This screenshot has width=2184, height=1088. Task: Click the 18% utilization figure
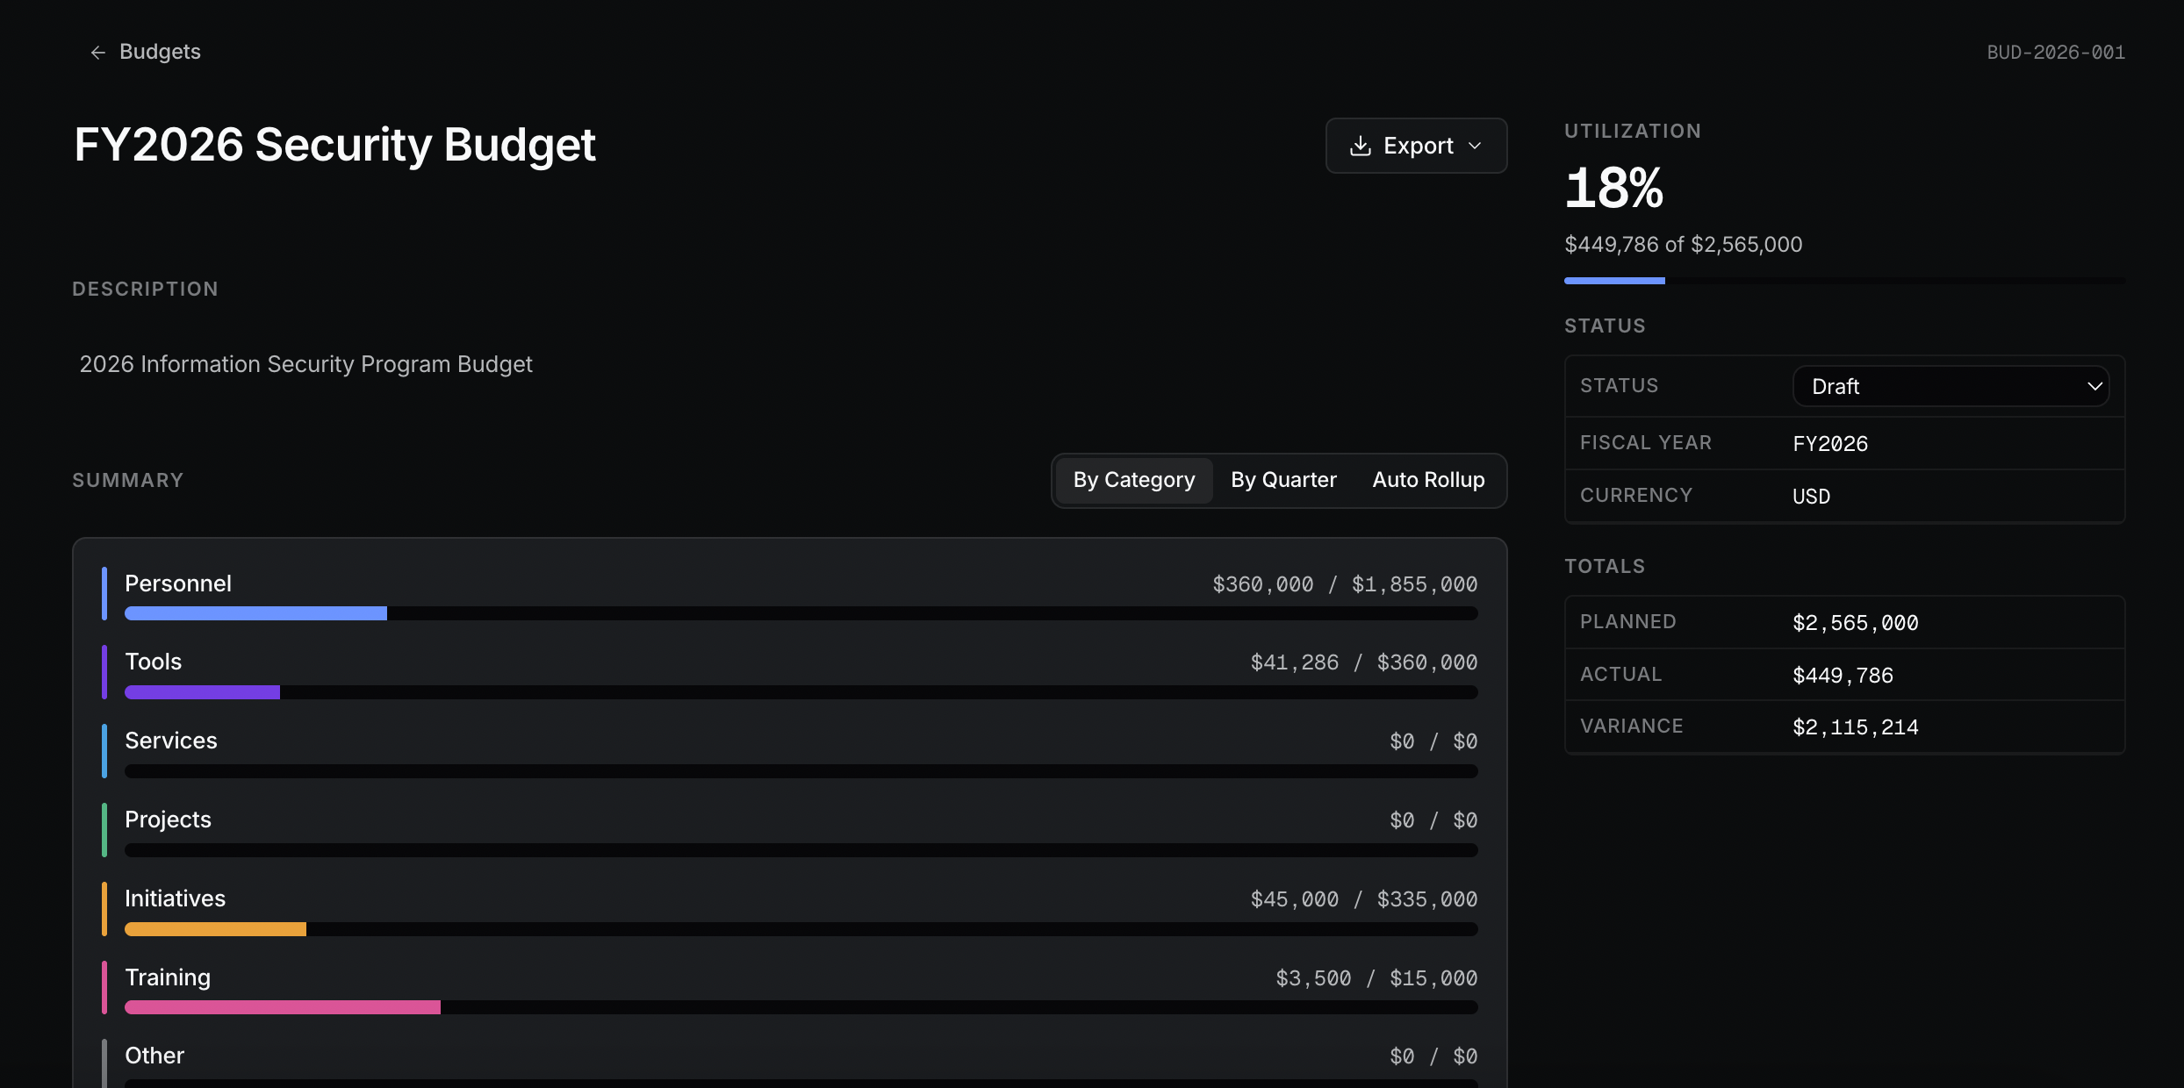(x=1613, y=188)
